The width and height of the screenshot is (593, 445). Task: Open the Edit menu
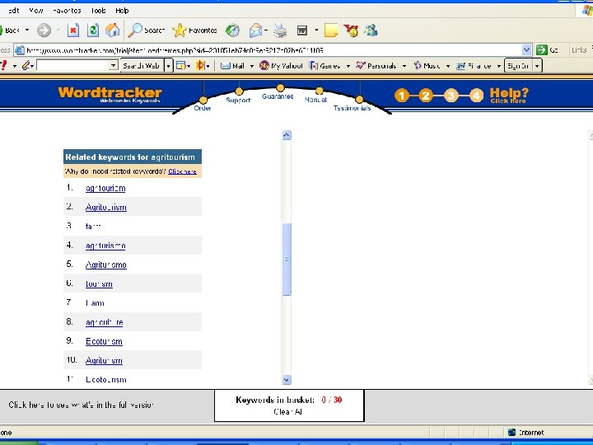pyautogui.click(x=13, y=11)
